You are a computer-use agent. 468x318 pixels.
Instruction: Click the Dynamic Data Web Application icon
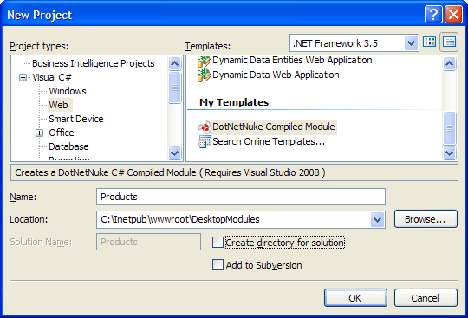point(204,75)
